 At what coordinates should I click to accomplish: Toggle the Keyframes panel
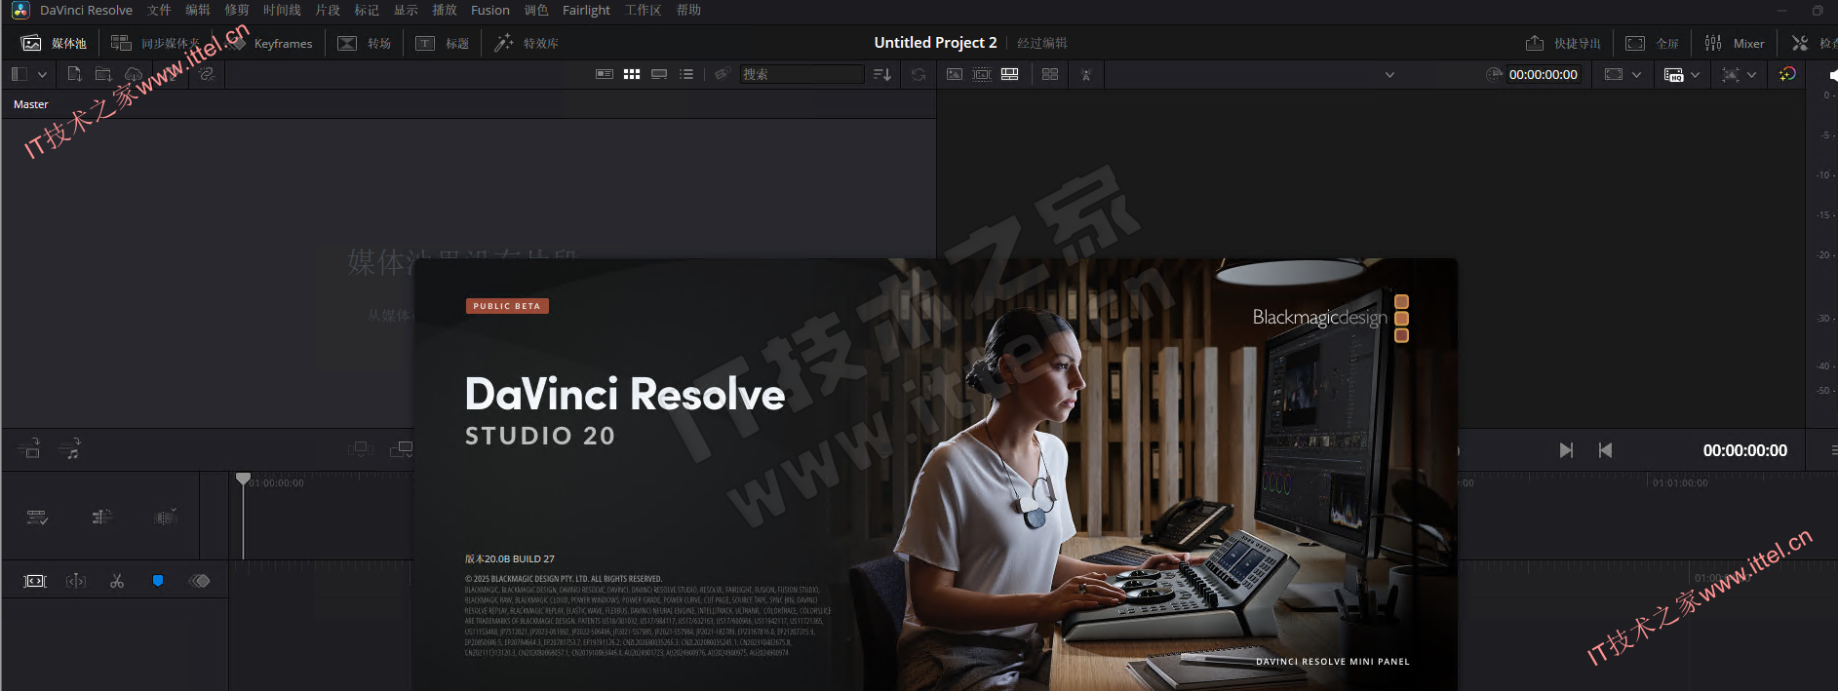click(x=271, y=43)
